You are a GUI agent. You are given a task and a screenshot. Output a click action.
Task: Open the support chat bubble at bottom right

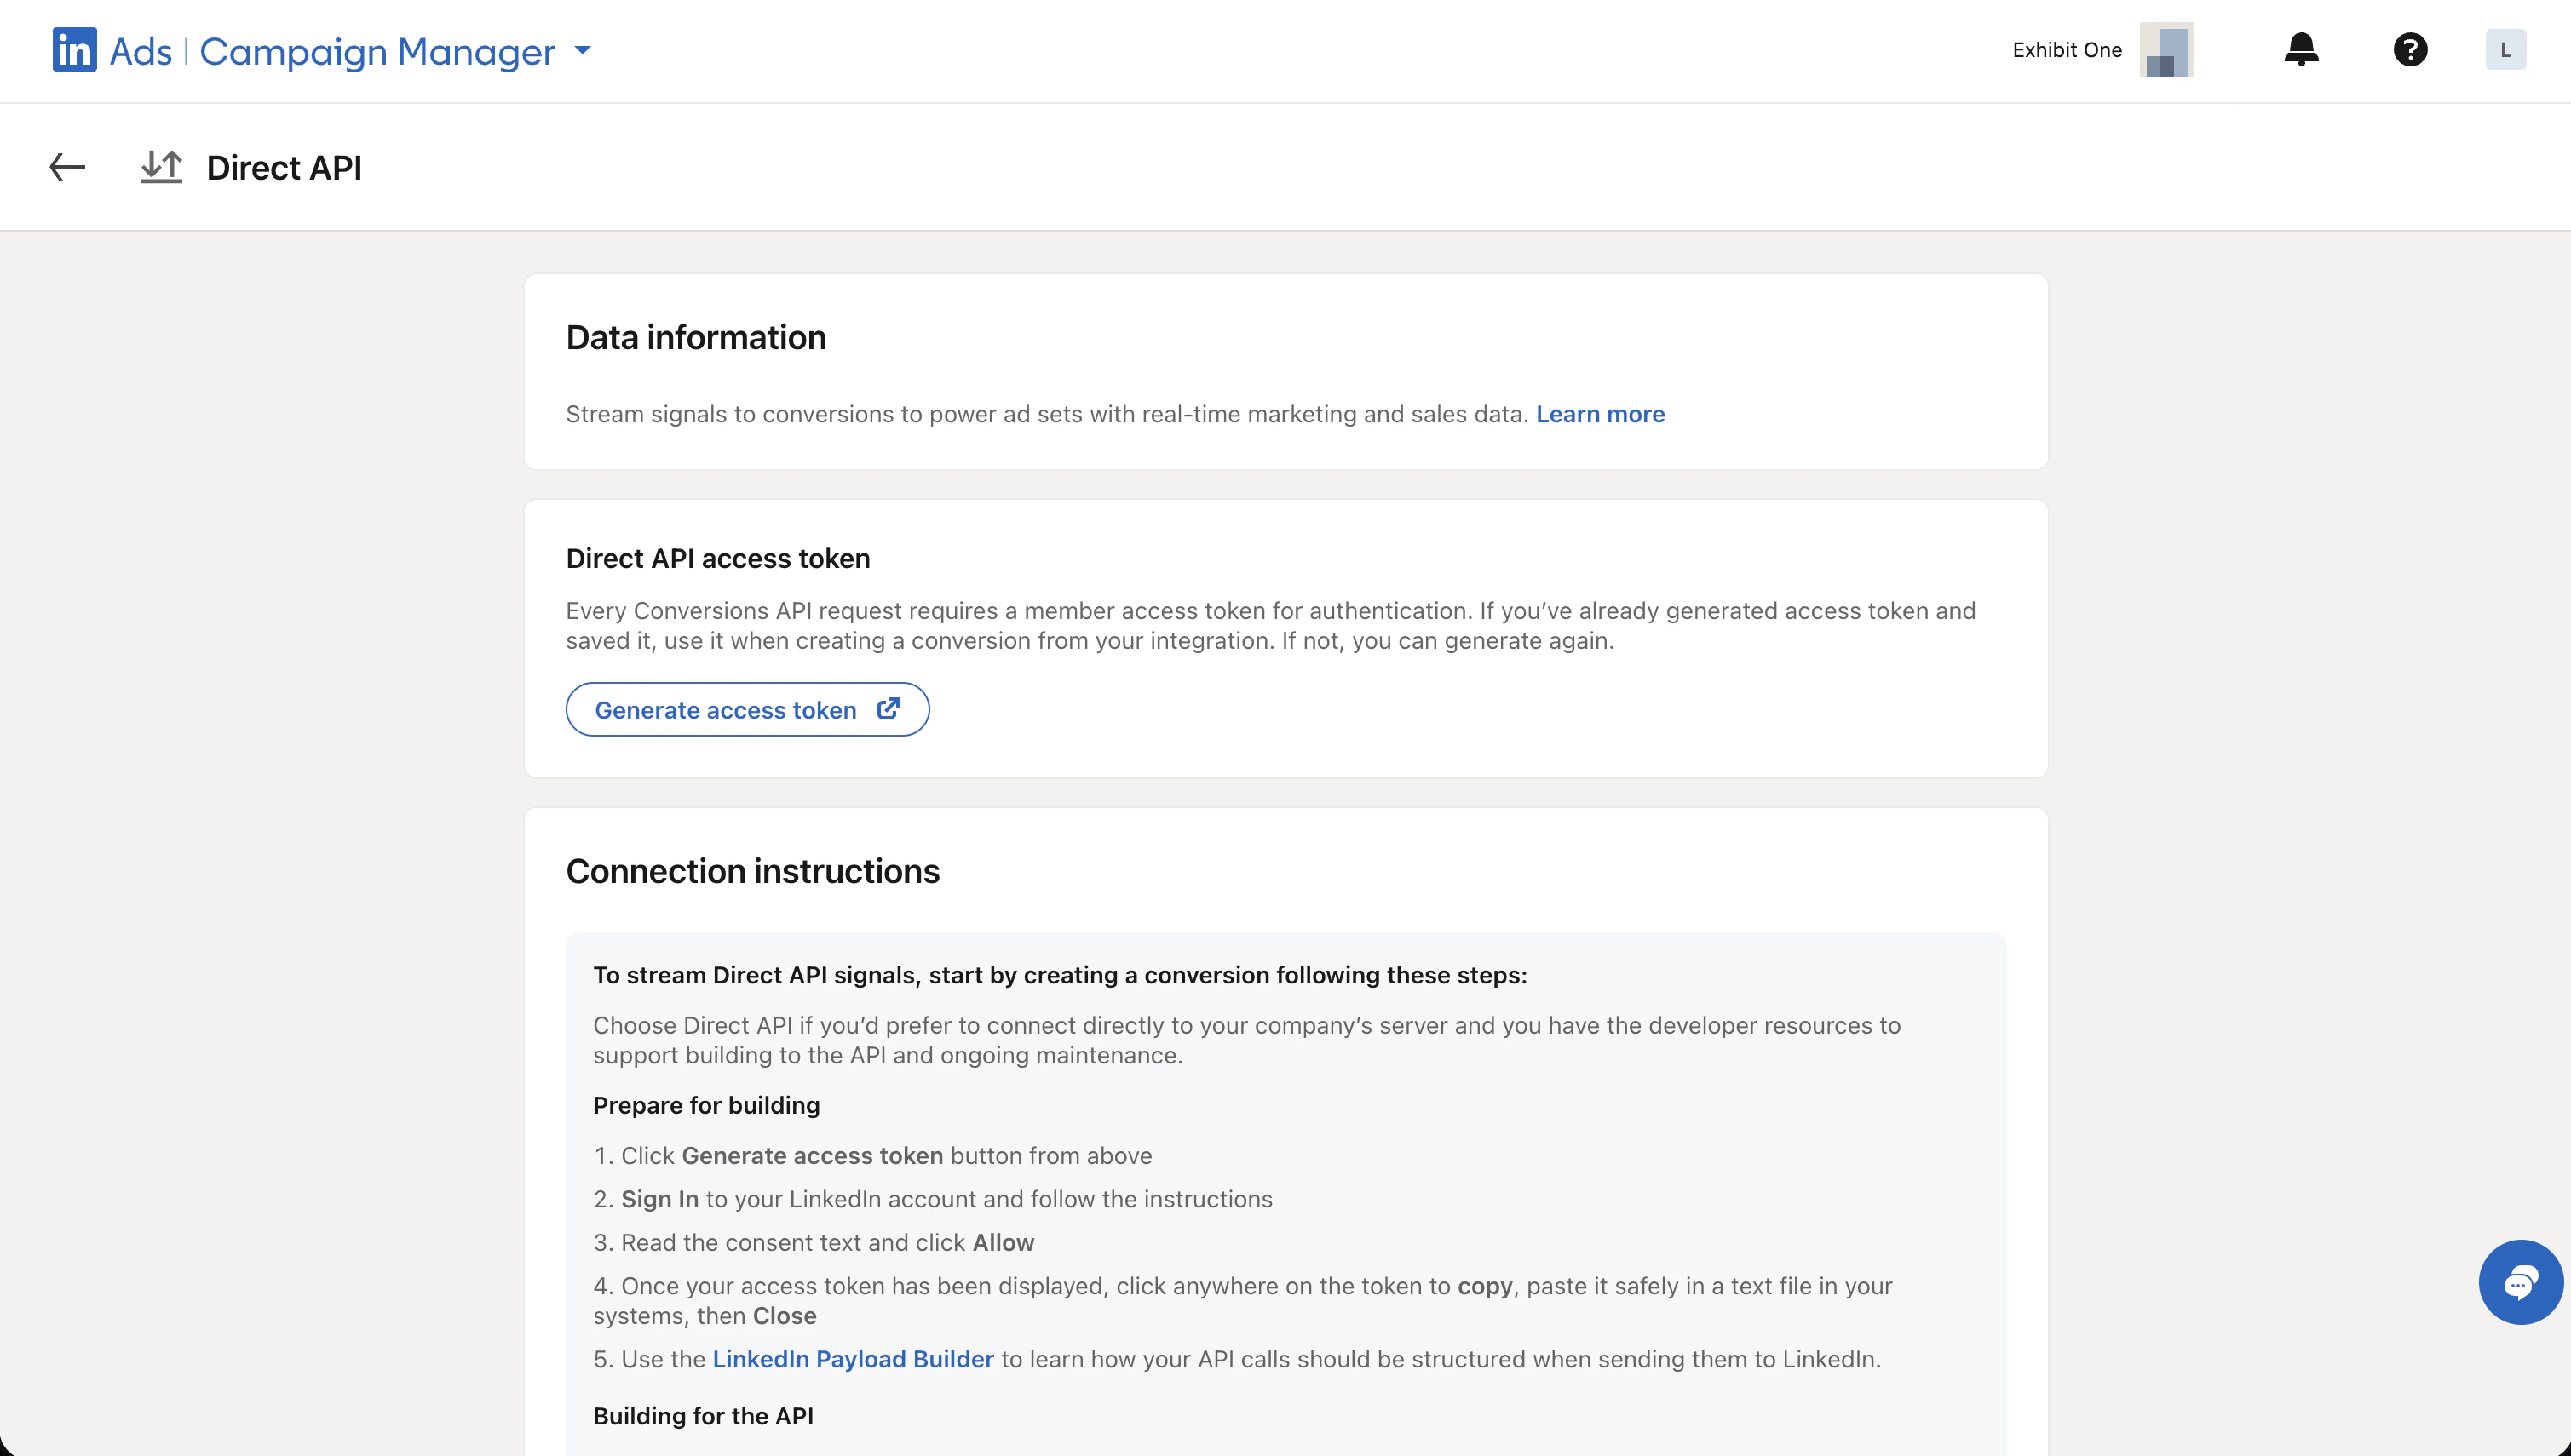pyautogui.click(x=2521, y=1283)
